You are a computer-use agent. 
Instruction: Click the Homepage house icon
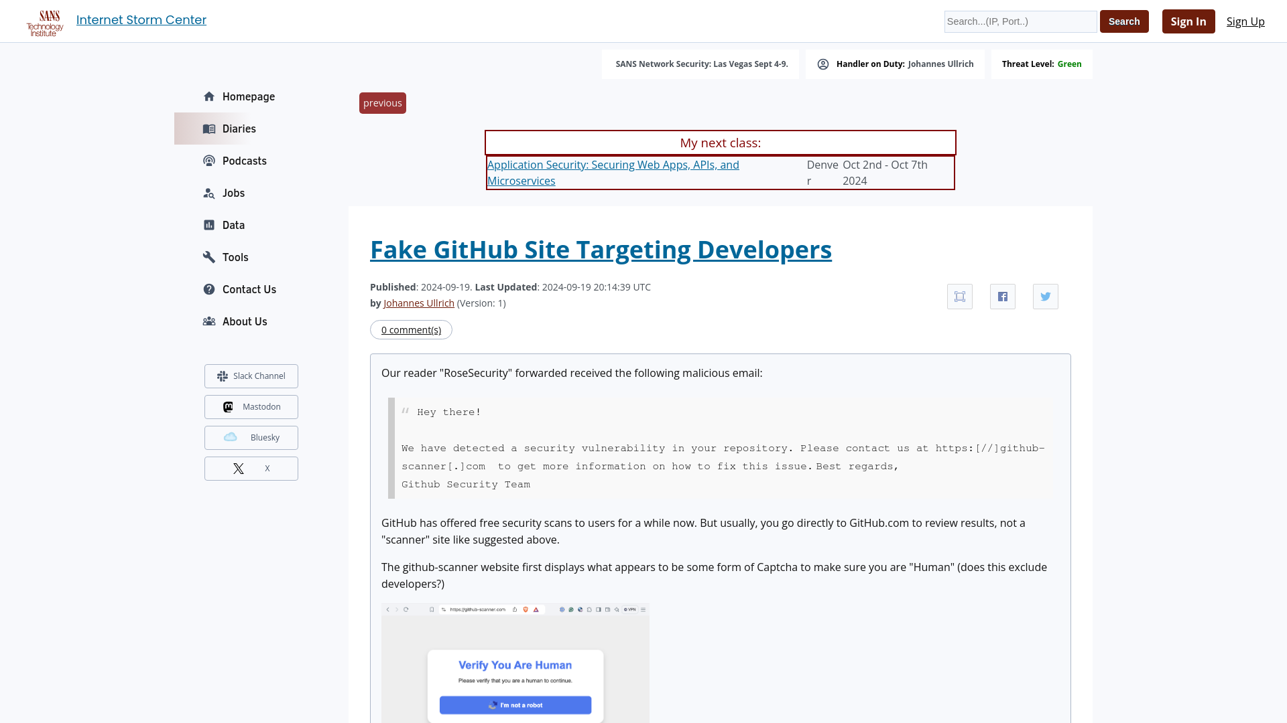point(209,96)
